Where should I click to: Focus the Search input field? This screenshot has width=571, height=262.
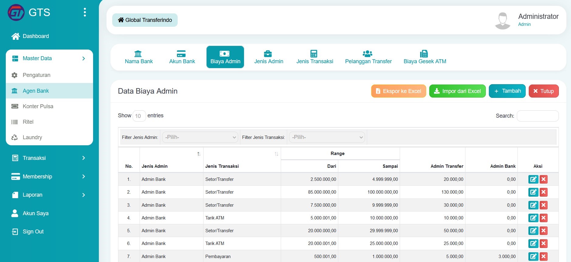(x=538, y=116)
